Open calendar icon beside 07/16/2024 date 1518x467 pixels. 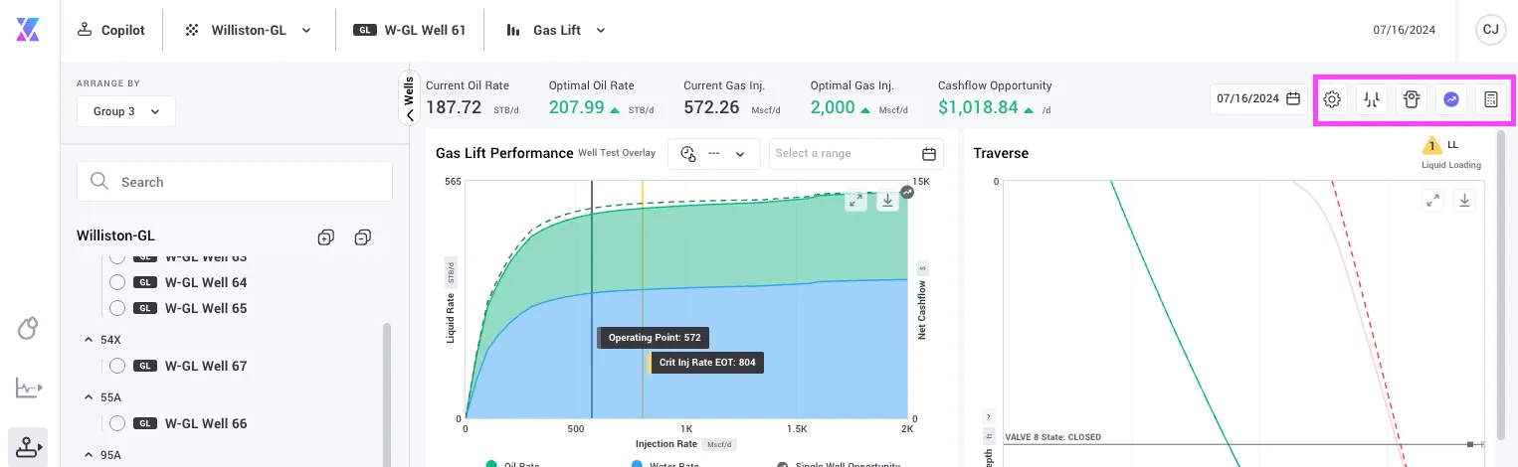(x=1293, y=98)
